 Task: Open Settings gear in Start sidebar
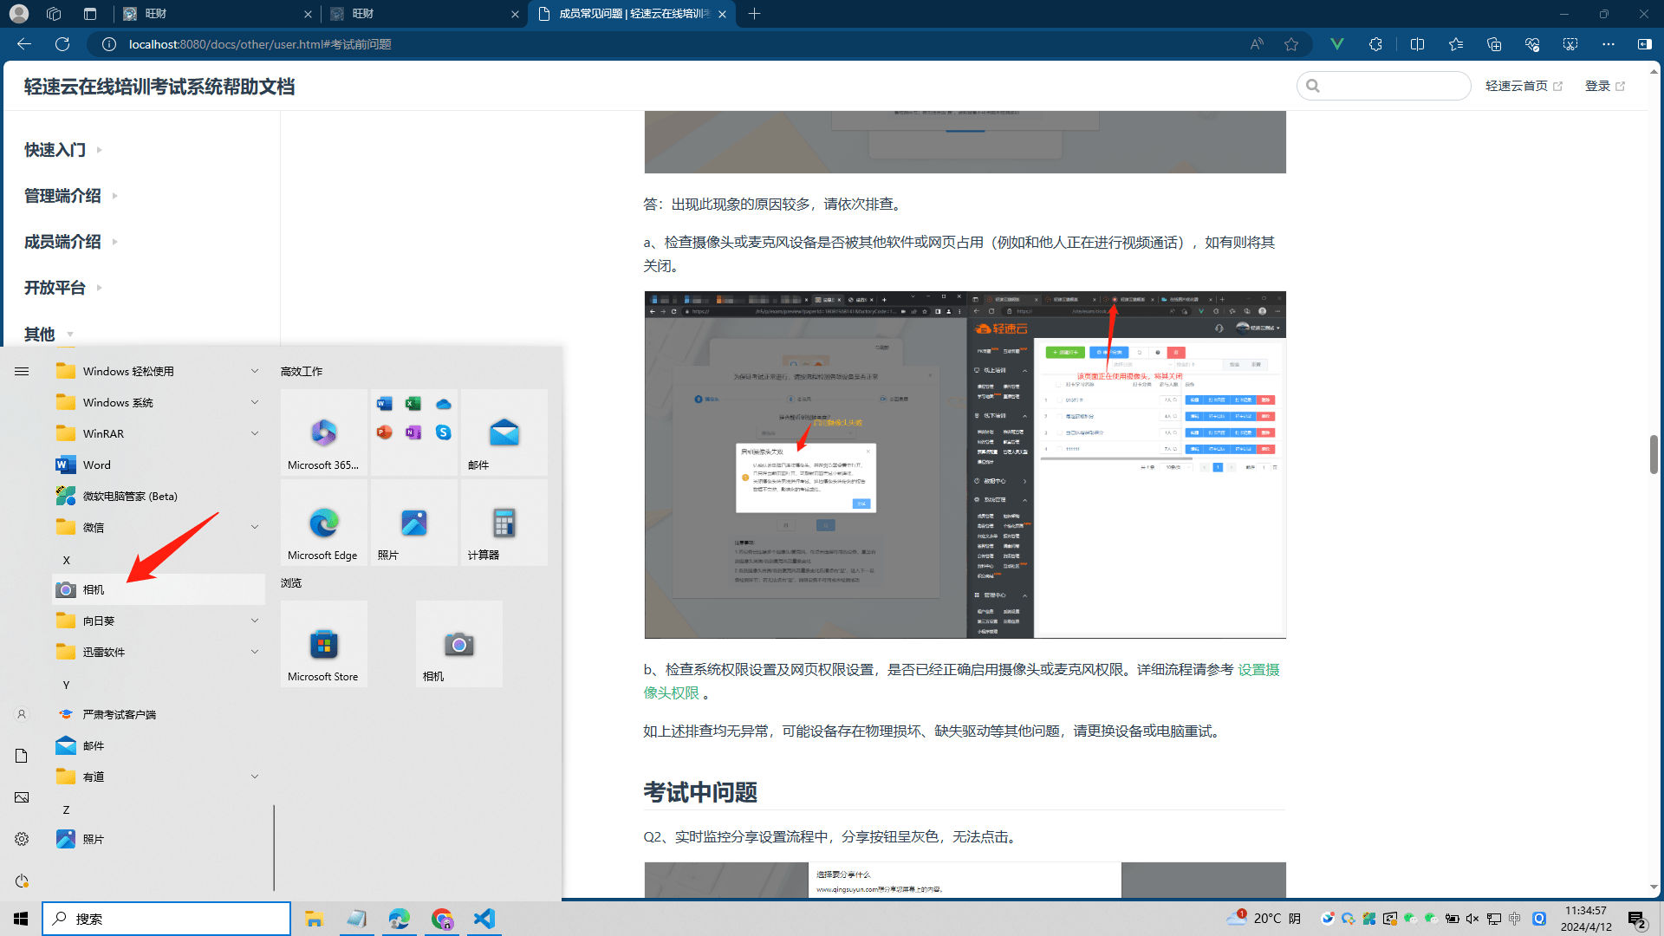[x=22, y=839]
